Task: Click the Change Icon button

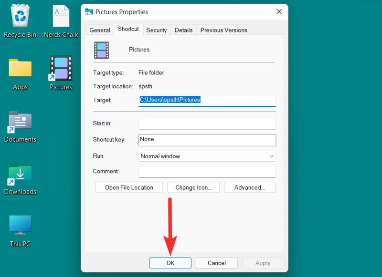Action: (193, 187)
